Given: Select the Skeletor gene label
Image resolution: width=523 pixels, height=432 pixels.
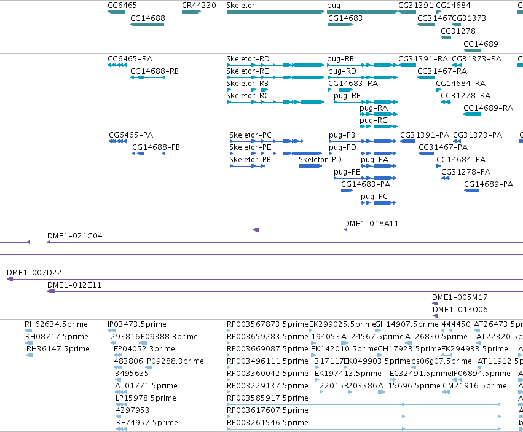Looking at the screenshot, I should point(240,6).
